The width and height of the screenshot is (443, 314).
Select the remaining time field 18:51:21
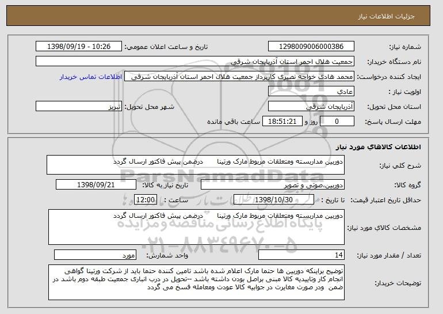(282, 122)
